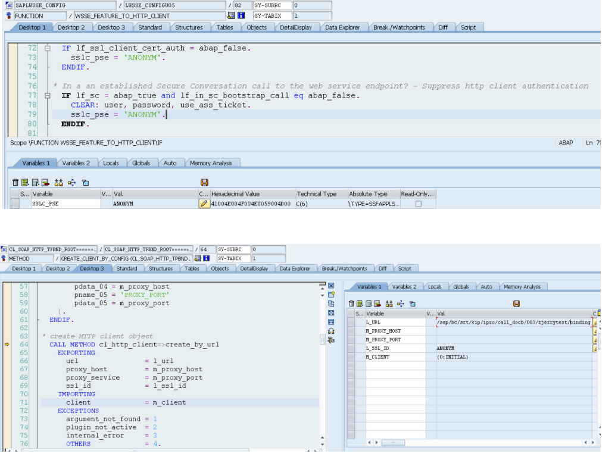The height and width of the screenshot is (454, 602).
Task: Switch to the Locals tab in lower panel
Action: [x=435, y=287]
